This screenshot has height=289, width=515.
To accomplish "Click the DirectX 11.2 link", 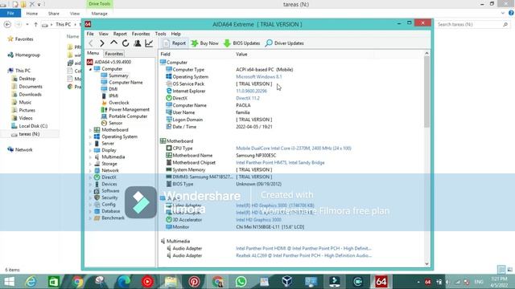I will [248, 98].
